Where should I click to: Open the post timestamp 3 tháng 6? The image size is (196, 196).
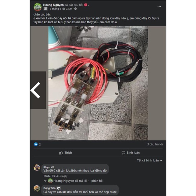(61, 9)
